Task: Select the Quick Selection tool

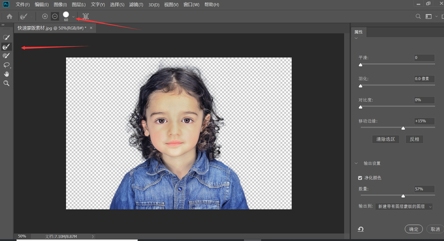Action: pyautogui.click(x=6, y=38)
